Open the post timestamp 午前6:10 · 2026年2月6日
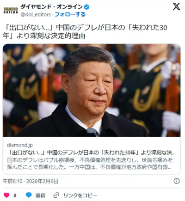The width and height of the screenshot is (185, 201). click(31, 181)
